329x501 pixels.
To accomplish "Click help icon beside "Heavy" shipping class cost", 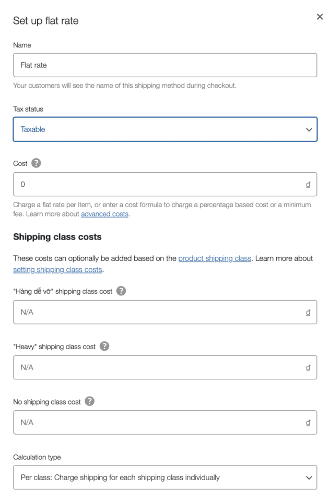I will tap(104, 347).
